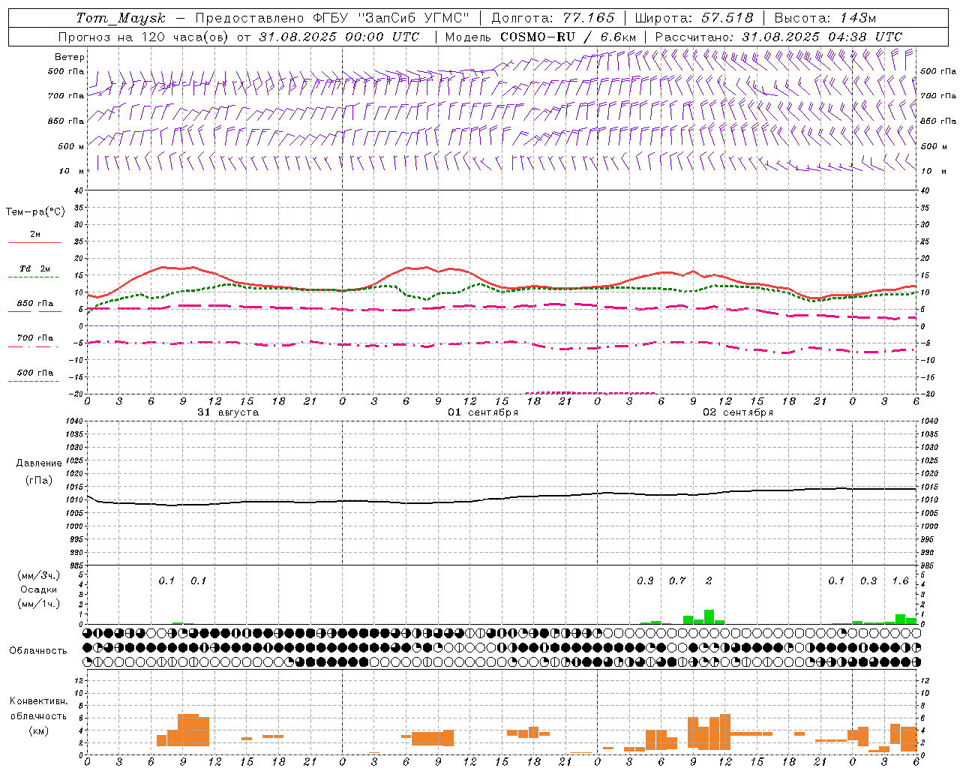Click the 'Td 2м' dew point legend label
The image size is (960, 768).
(35, 268)
